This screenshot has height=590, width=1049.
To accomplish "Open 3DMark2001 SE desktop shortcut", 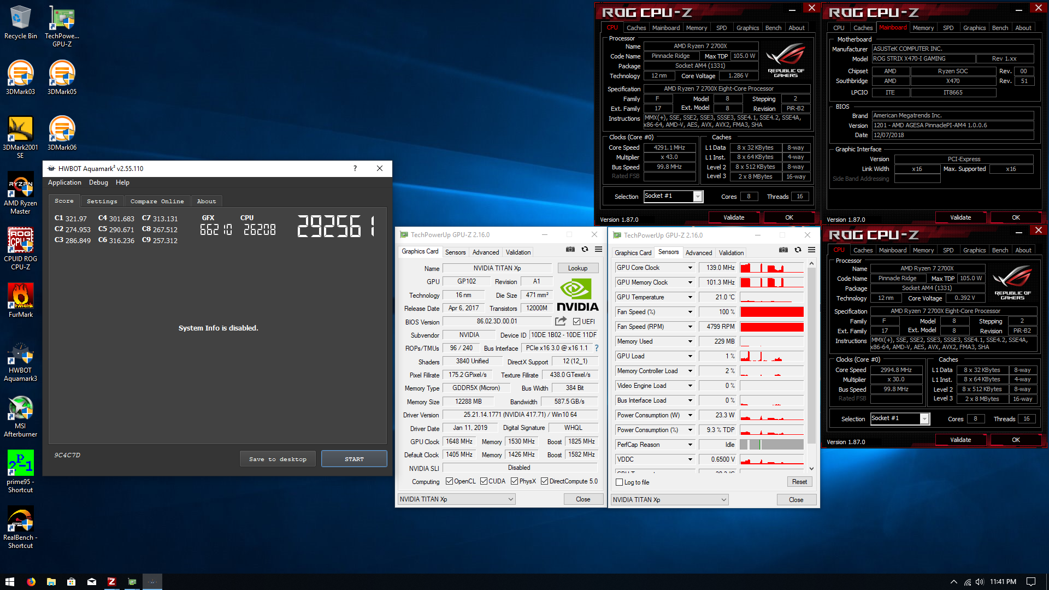I will [x=20, y=137].
